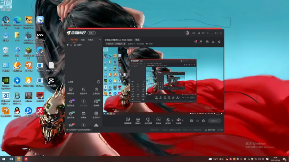Add a camera source (摄像头)

[x=138, y=121]
